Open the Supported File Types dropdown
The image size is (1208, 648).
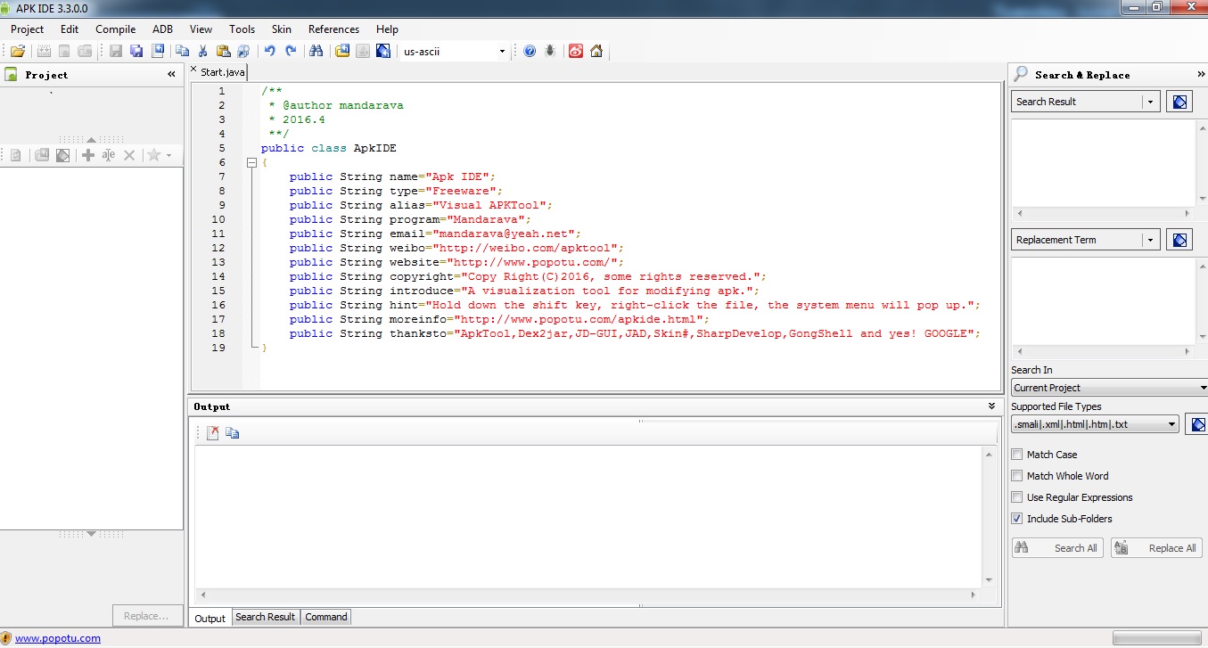(x=1096, y=424)
